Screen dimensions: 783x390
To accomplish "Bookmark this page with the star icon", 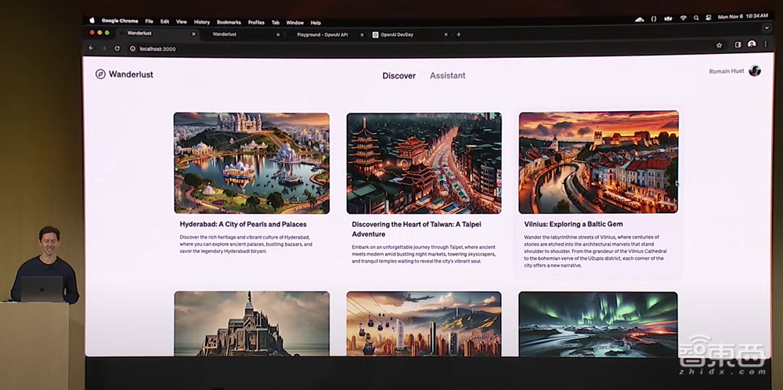I will tap(719, 45).
